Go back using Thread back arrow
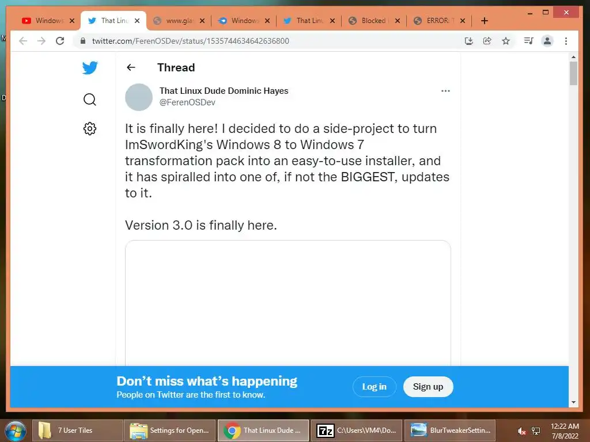 pyautogui.click(x=131, y=67)
